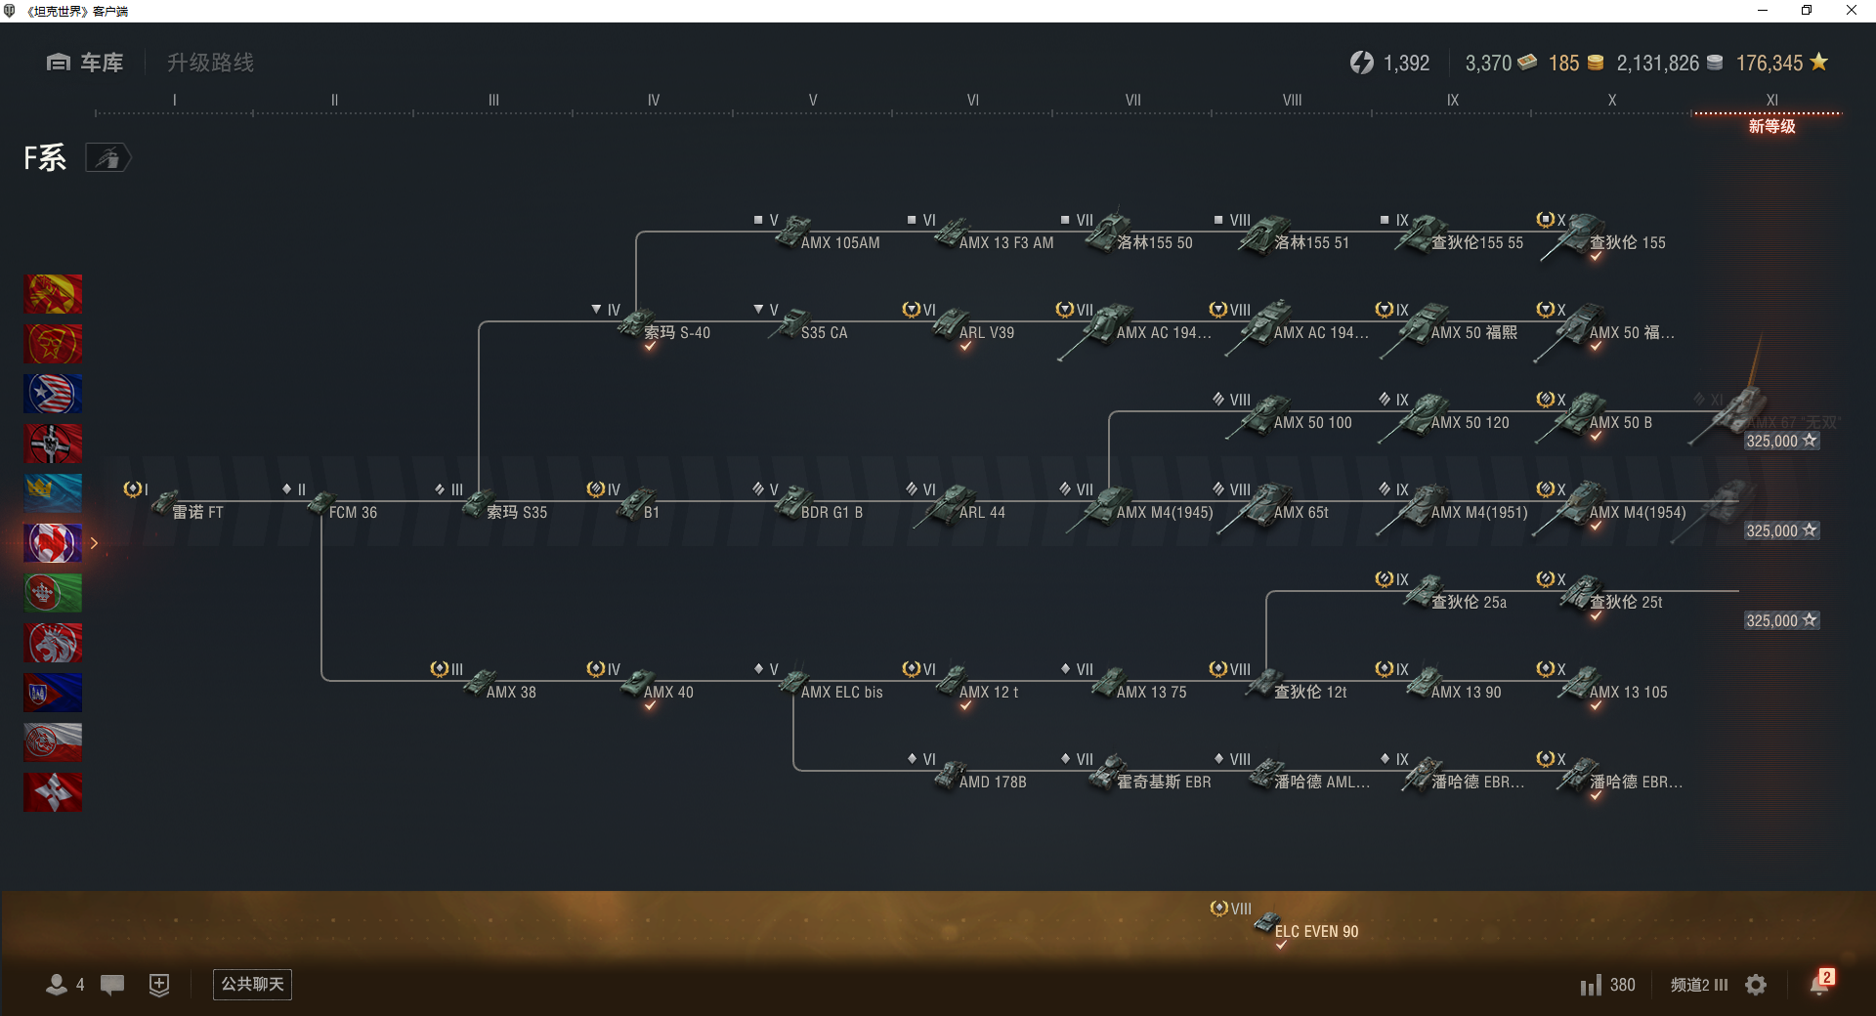The width and height of the screenshot is (1876, 1016).
Task: Open the chat bubble icon in bottom bar
Action: [112, 985]
